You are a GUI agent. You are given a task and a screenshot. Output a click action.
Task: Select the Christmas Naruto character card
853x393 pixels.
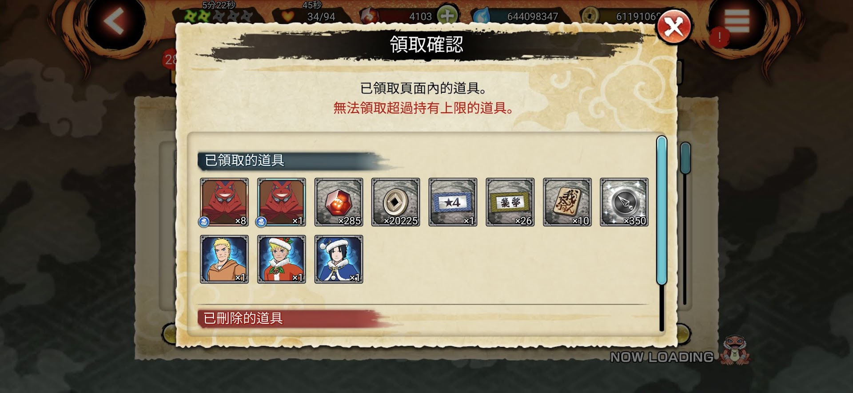281,259
